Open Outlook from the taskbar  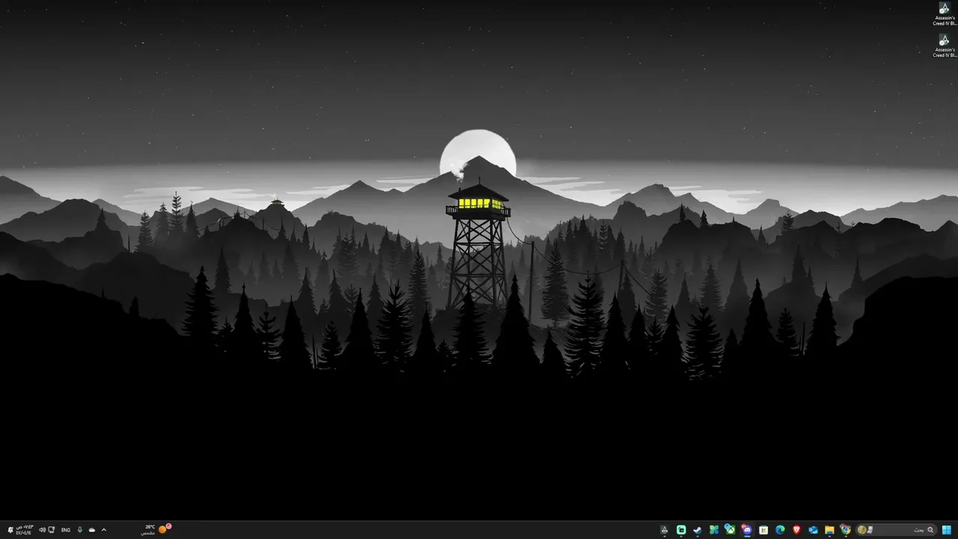[x=813, y=530]
